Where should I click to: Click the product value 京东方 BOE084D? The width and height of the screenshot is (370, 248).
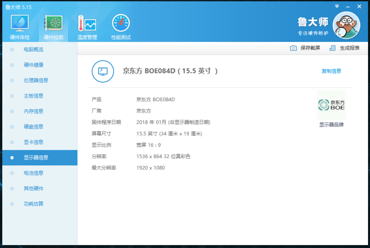(x=155, y=99)
